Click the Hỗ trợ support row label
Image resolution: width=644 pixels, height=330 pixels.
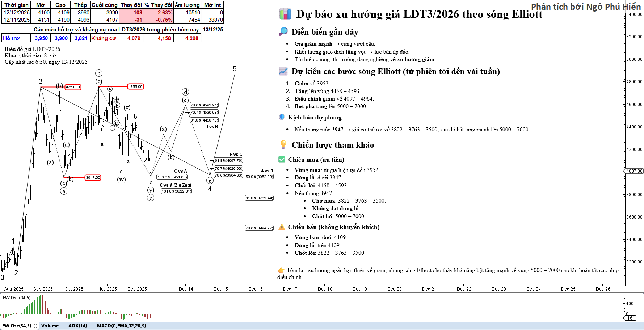pyautogui.click(x=11, y=38)
